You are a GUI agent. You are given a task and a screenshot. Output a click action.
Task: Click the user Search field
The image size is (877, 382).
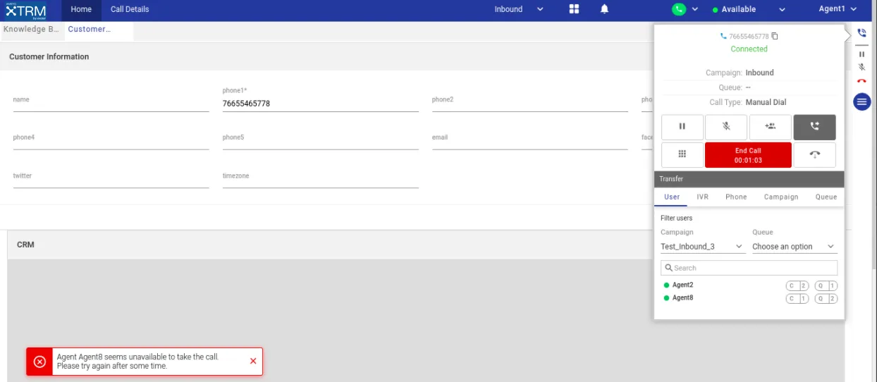click(749, 268)
